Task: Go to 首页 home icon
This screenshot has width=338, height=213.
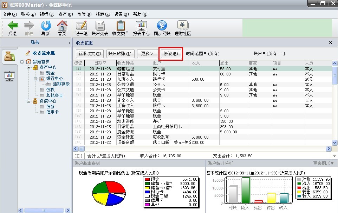Action: [62, 26]
